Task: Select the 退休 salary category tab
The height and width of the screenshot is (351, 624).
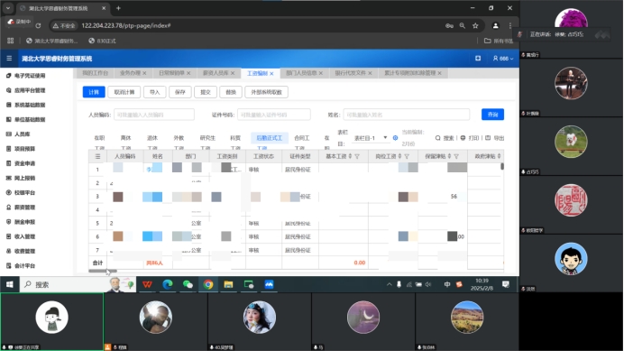Action: [x=152, y=138]
